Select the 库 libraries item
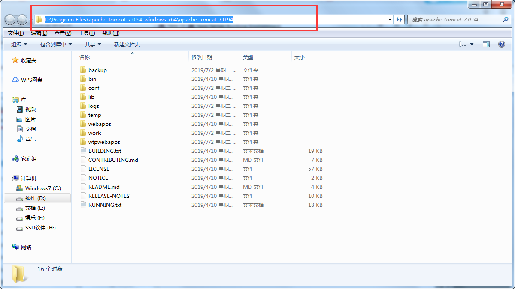The image size is (515, 289). [x=20, y=99]
